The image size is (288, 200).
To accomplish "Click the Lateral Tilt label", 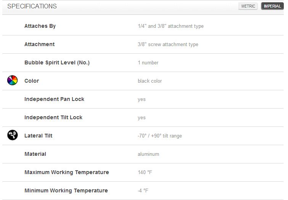I will pyautogui.click(x=39, y=136).
